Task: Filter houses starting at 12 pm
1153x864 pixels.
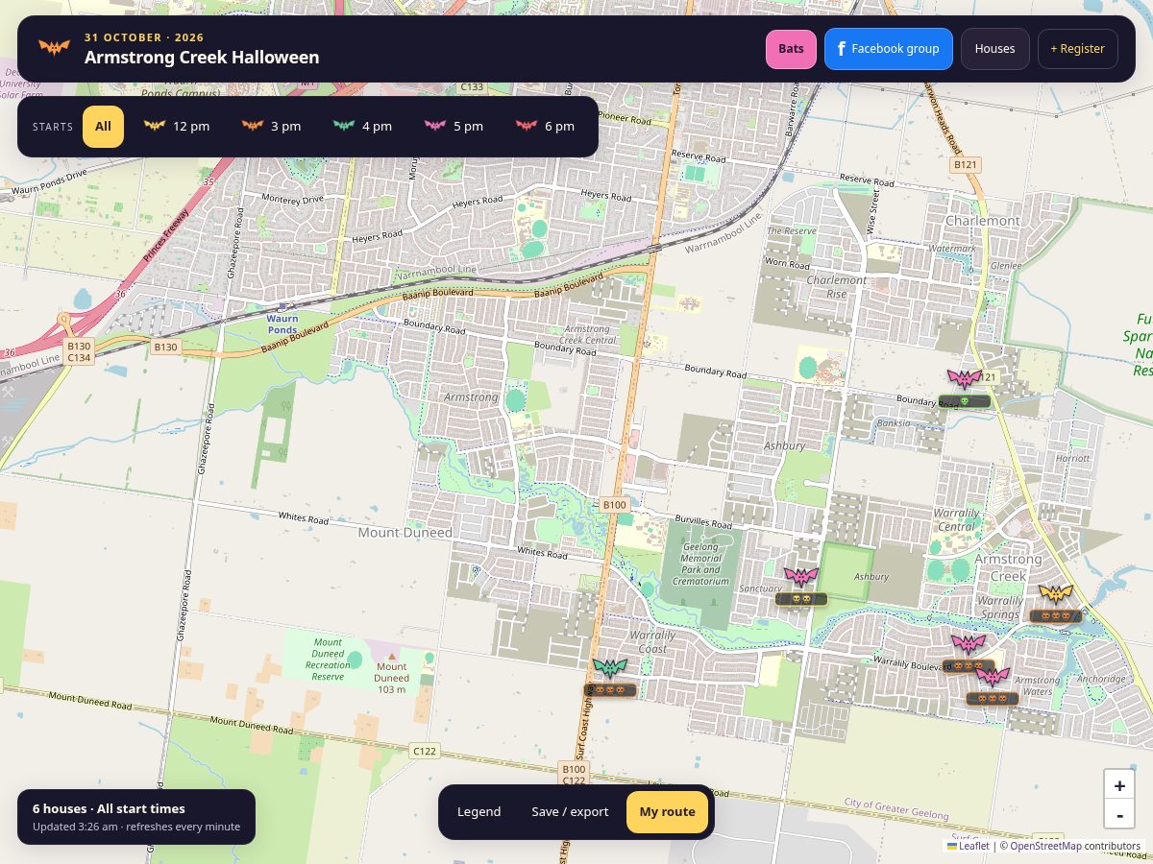Action: (x=177, y=127)
